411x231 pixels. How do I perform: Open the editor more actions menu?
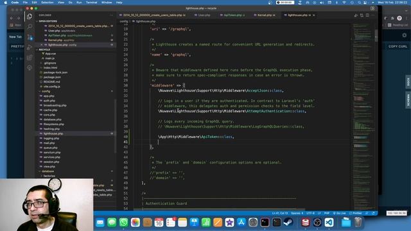[x=373, y=15]
